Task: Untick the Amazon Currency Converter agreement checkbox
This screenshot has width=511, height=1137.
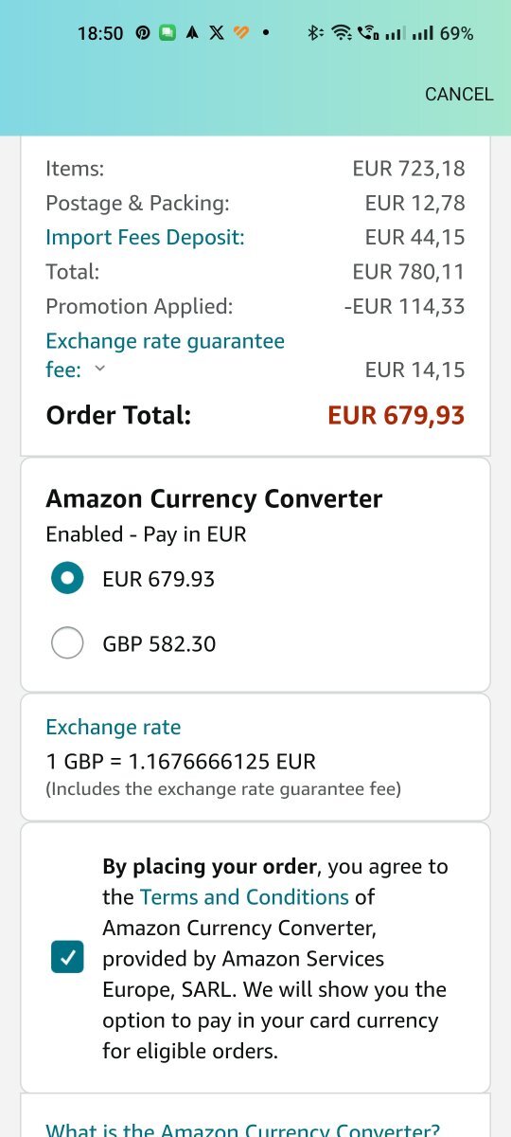Action: click(x=67, y=958)
